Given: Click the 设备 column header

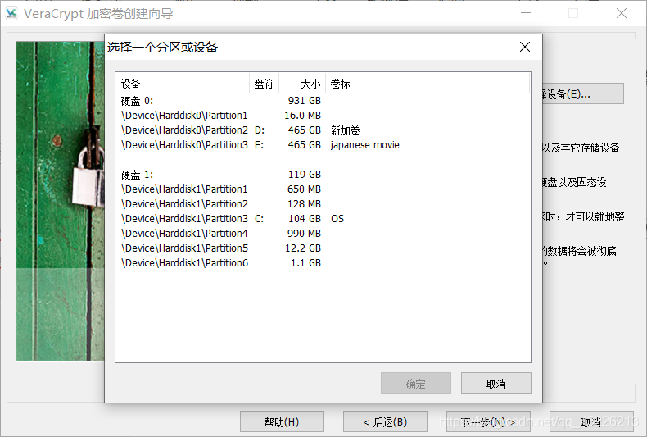Looking at the screenshot, I should click(183, 84).
